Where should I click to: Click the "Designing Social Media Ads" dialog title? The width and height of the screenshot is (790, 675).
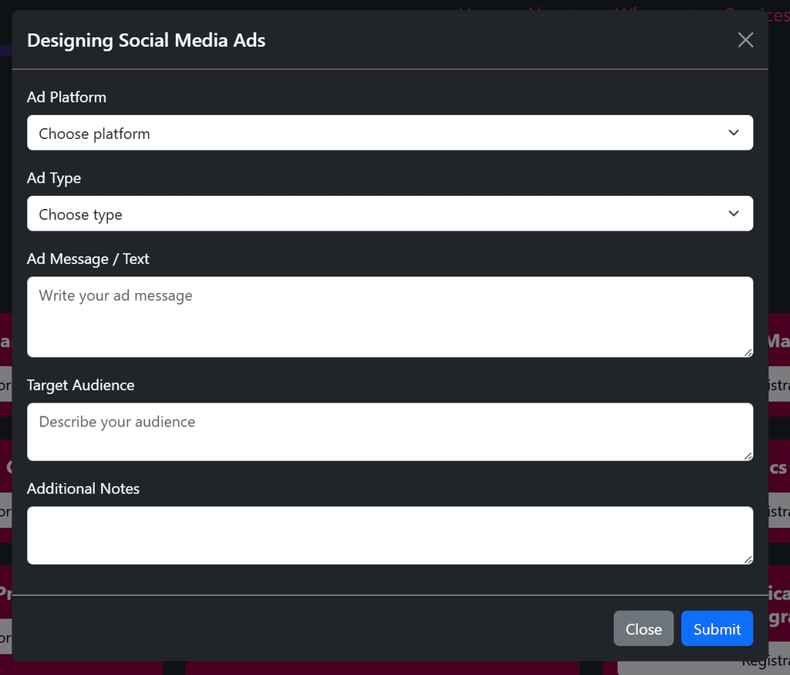tap(146, 40)
